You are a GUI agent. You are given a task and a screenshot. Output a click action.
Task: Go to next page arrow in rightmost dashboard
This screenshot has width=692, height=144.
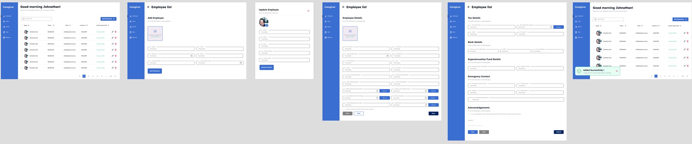tap(687, 76)
